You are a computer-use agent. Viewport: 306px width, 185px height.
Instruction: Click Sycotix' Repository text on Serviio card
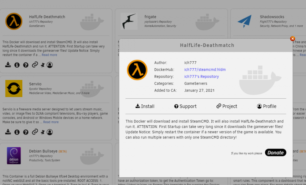coord(40,89)
